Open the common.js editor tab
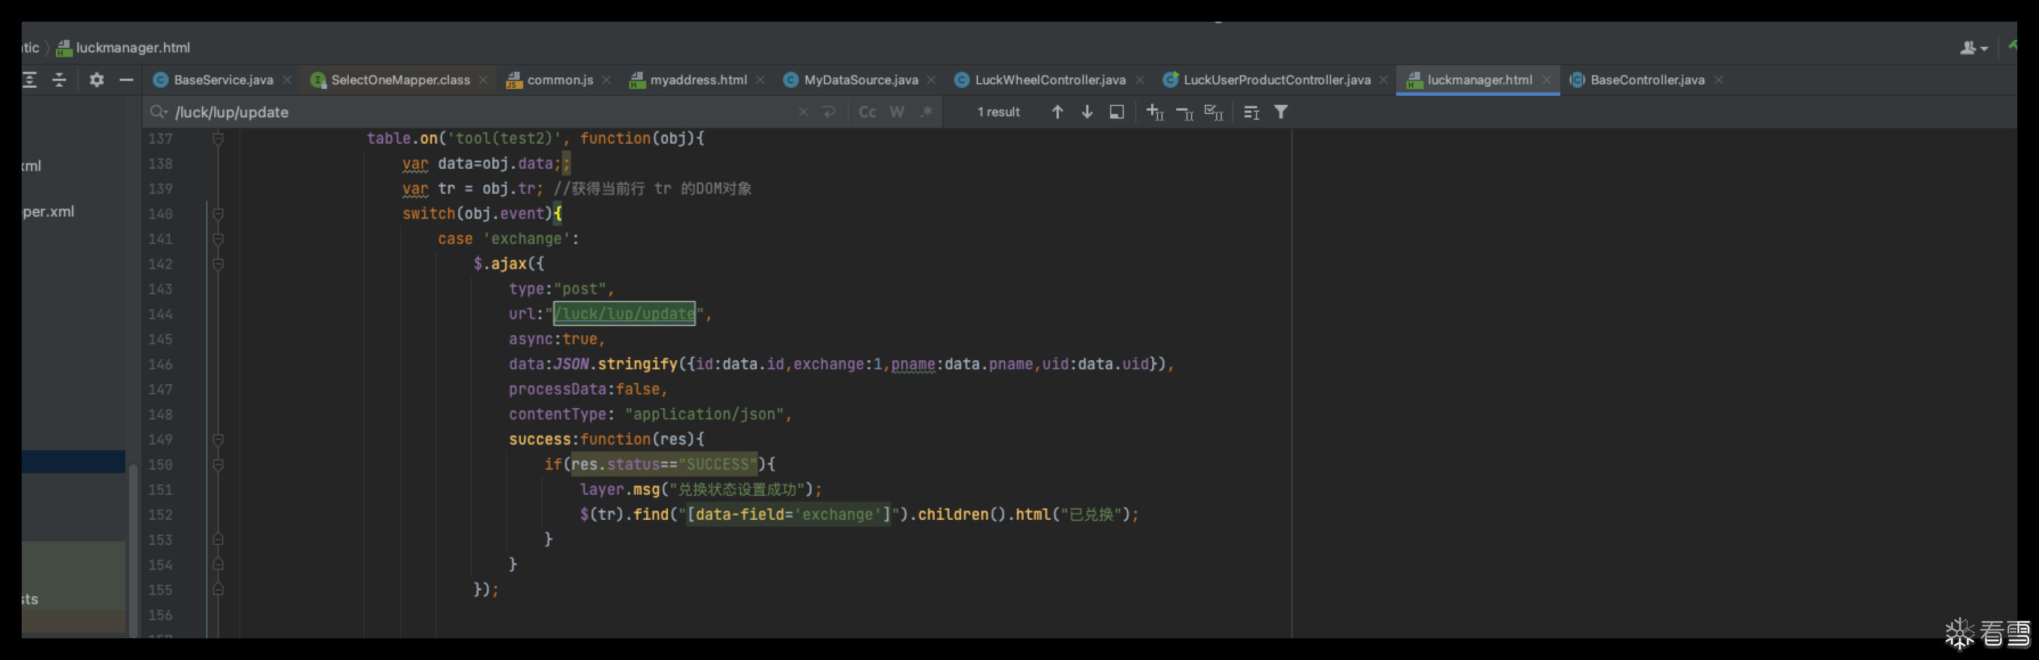Viewport: 2039px width, 660px height. coord(559,80)
